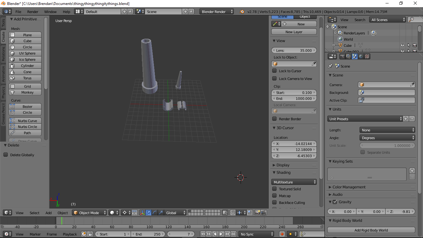
Task: Toggle the Cube visibility eye in outliner
Action: point(403,45)
